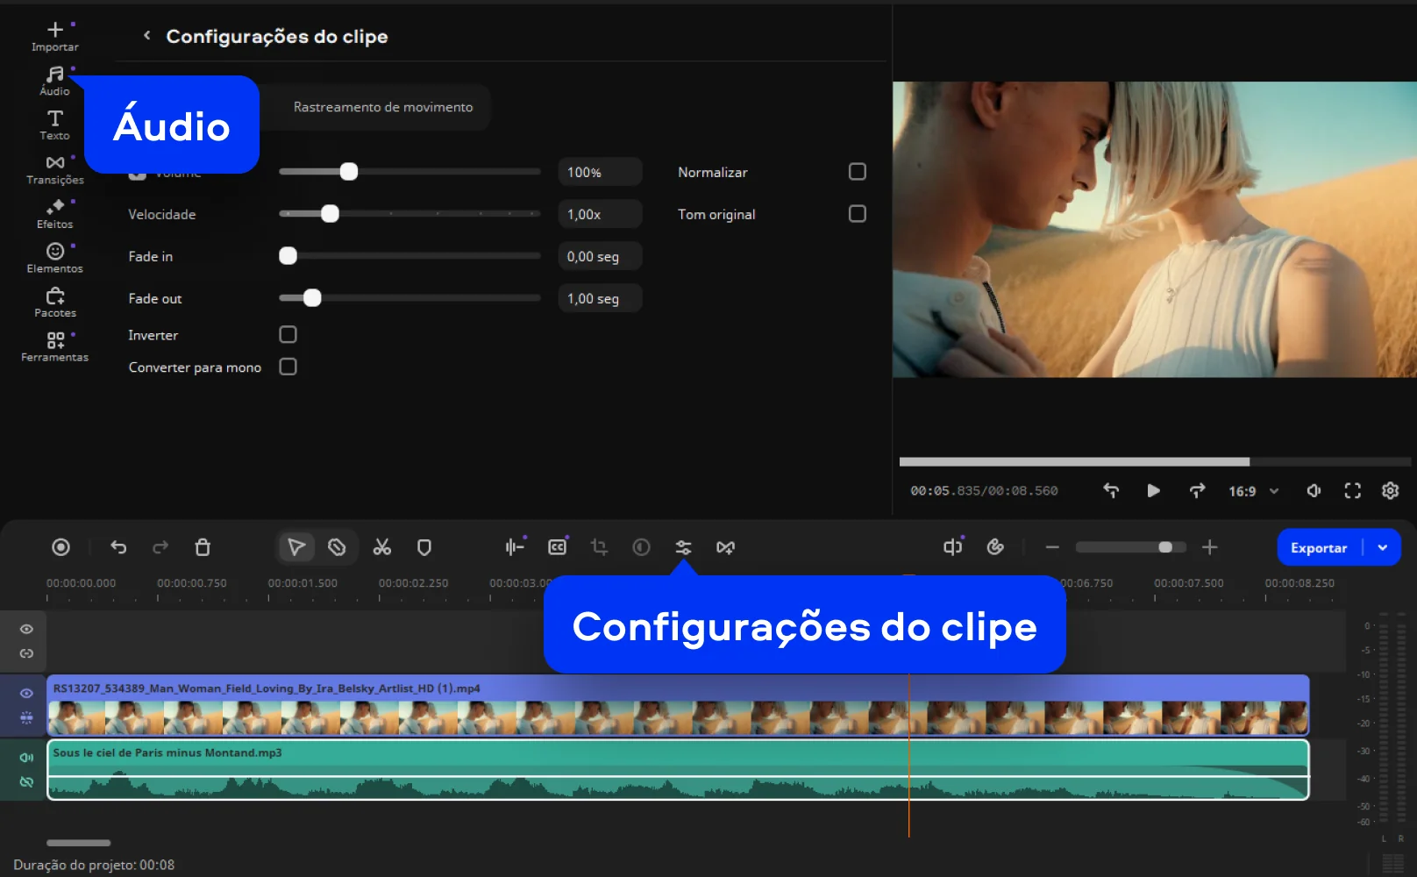Click the record button in the timeline toolbar

tap(61, 547)
